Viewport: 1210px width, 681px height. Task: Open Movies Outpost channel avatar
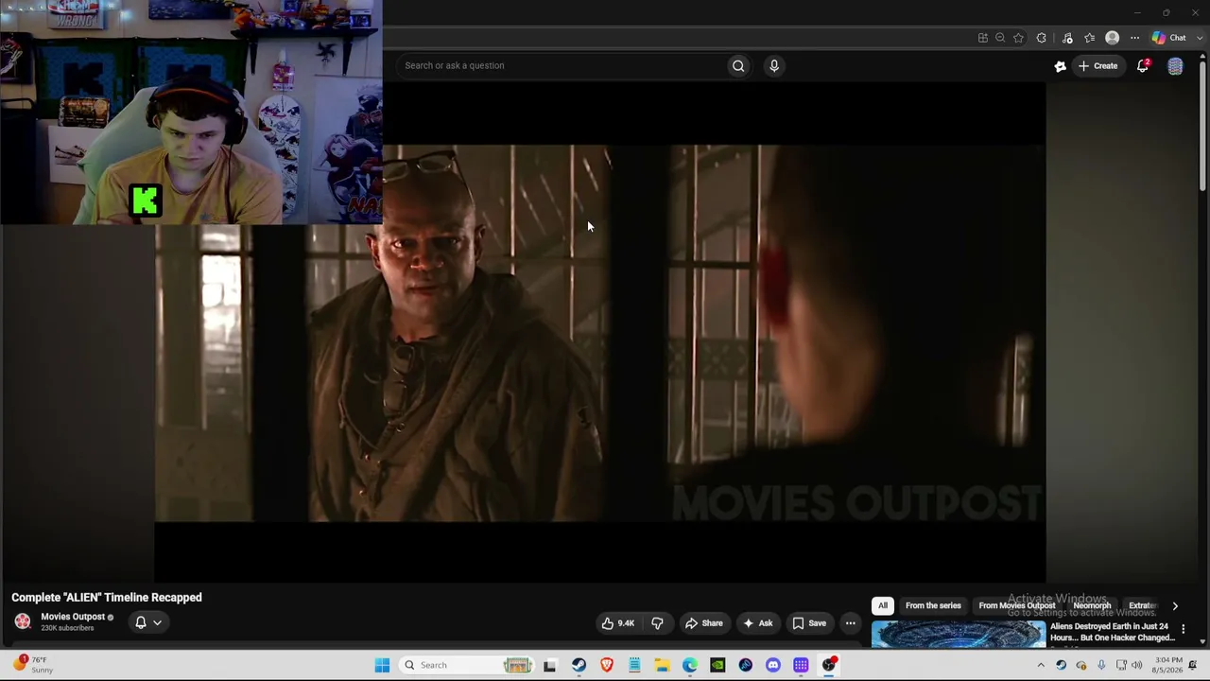coord(23,621)
